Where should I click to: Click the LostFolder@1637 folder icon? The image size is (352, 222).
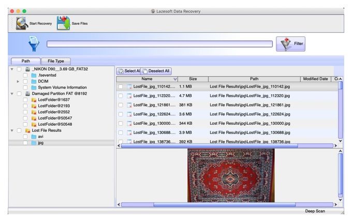click(34, 100)
